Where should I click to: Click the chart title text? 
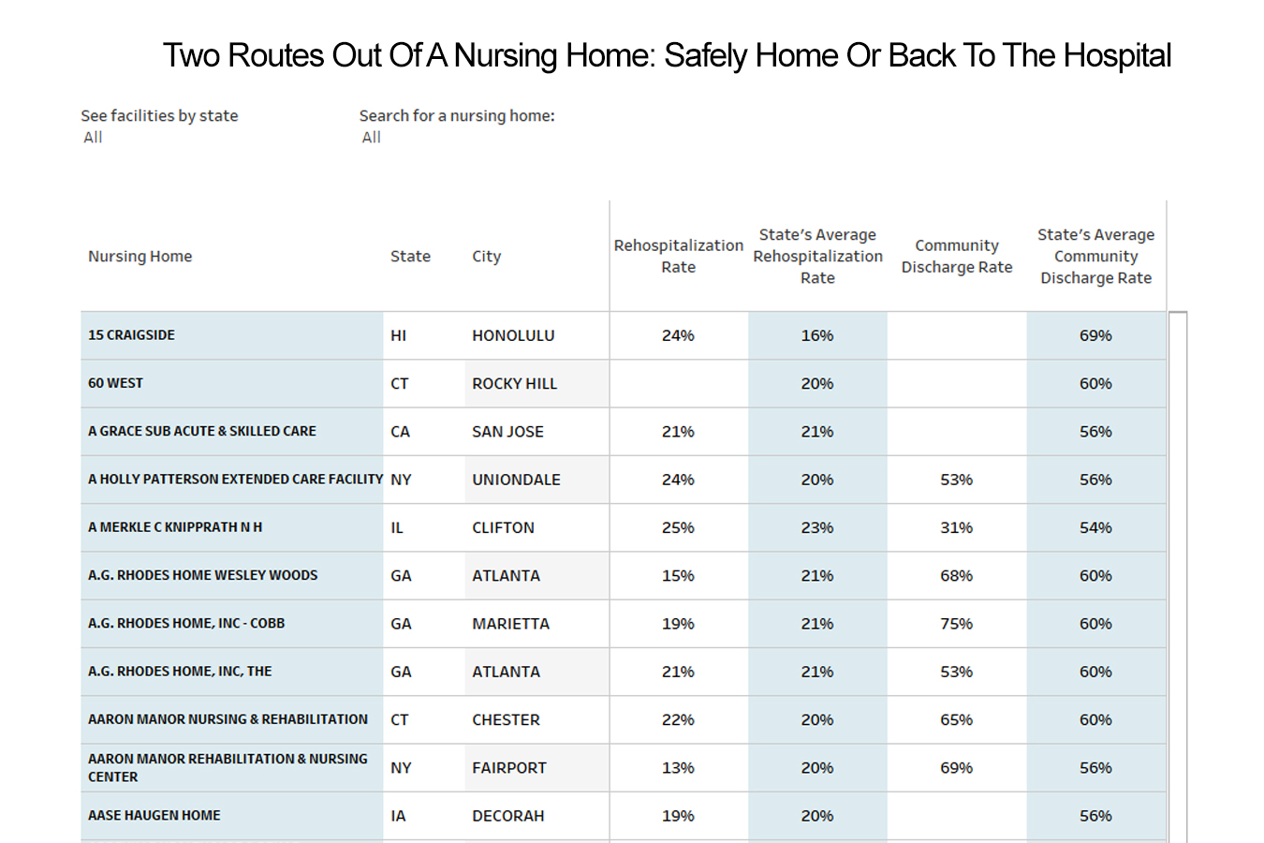click(668, 55)
